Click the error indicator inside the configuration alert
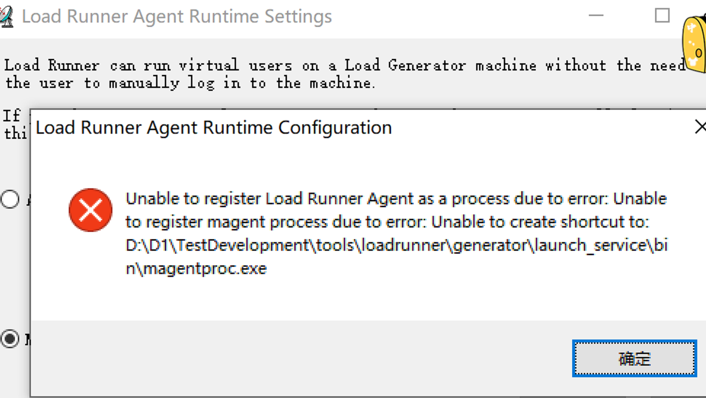 [x=91, y=210]
